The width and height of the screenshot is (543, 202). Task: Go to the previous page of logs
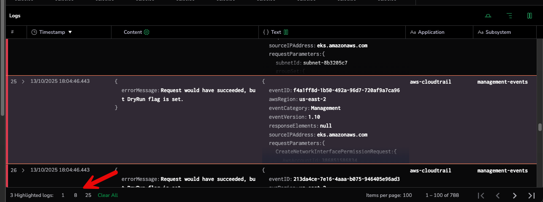[x=498, y=195]
